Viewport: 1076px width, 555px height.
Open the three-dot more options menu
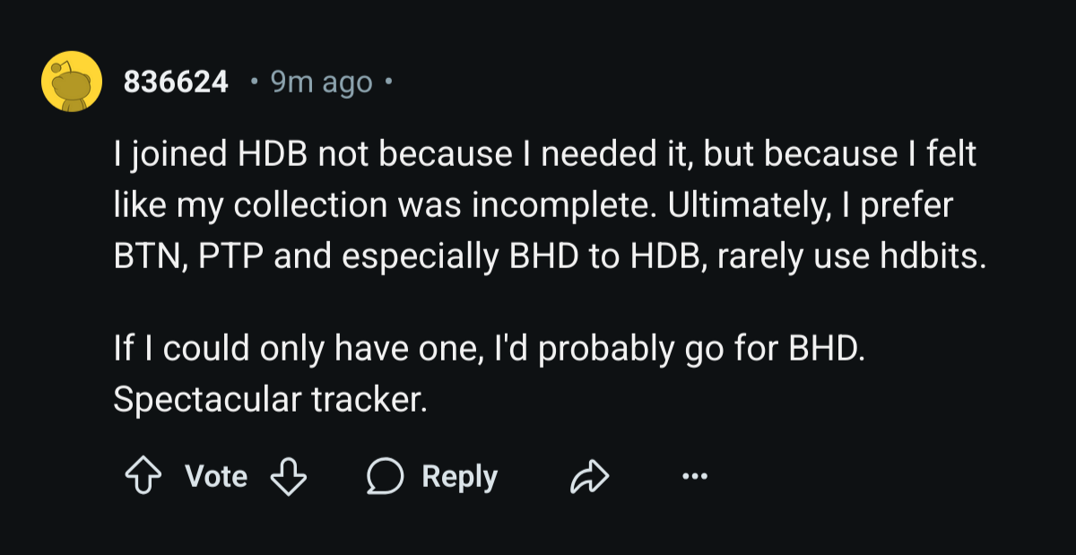tap(695, 477)
